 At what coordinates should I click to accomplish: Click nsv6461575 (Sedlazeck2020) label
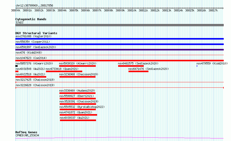[138, 63]
